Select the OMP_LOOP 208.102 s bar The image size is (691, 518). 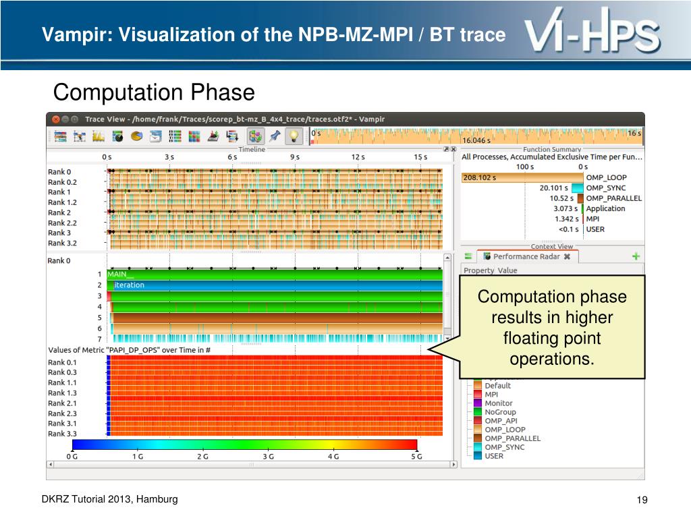[x=522, y=177]
